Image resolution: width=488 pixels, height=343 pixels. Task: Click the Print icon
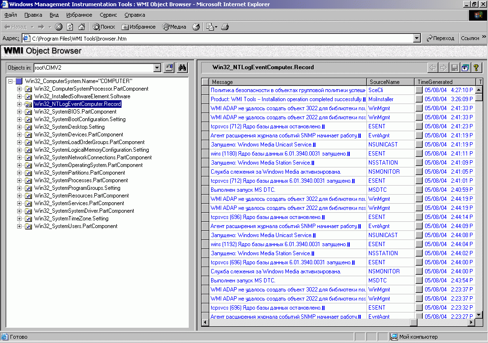click(x=225, y=27)
